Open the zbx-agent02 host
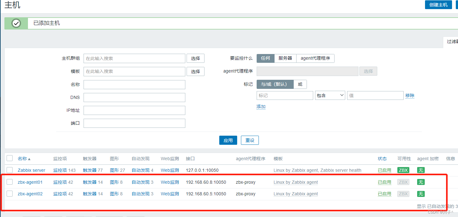 tap(30, 194)
